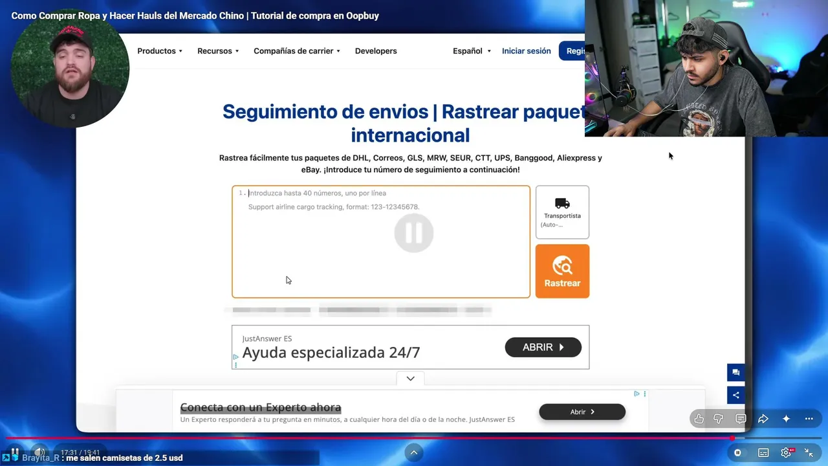Click the Iniciar sesión link
Screen dimensions: 828x466
(x=527, y=51)
